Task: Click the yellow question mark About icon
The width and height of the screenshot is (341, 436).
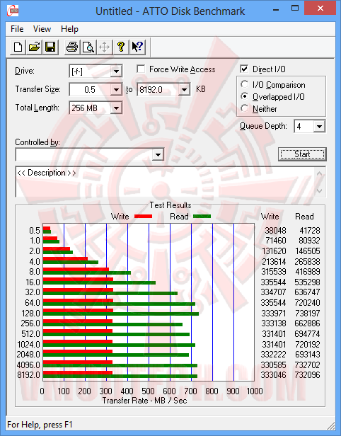Action: (121, 47)
